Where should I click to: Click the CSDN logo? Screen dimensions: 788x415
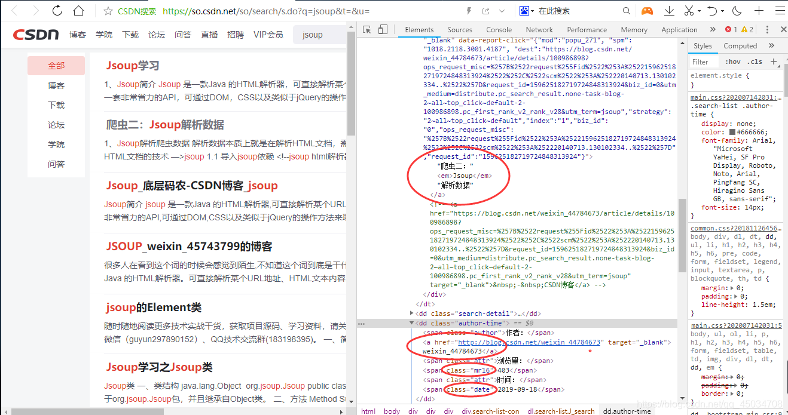pos(36,35)
